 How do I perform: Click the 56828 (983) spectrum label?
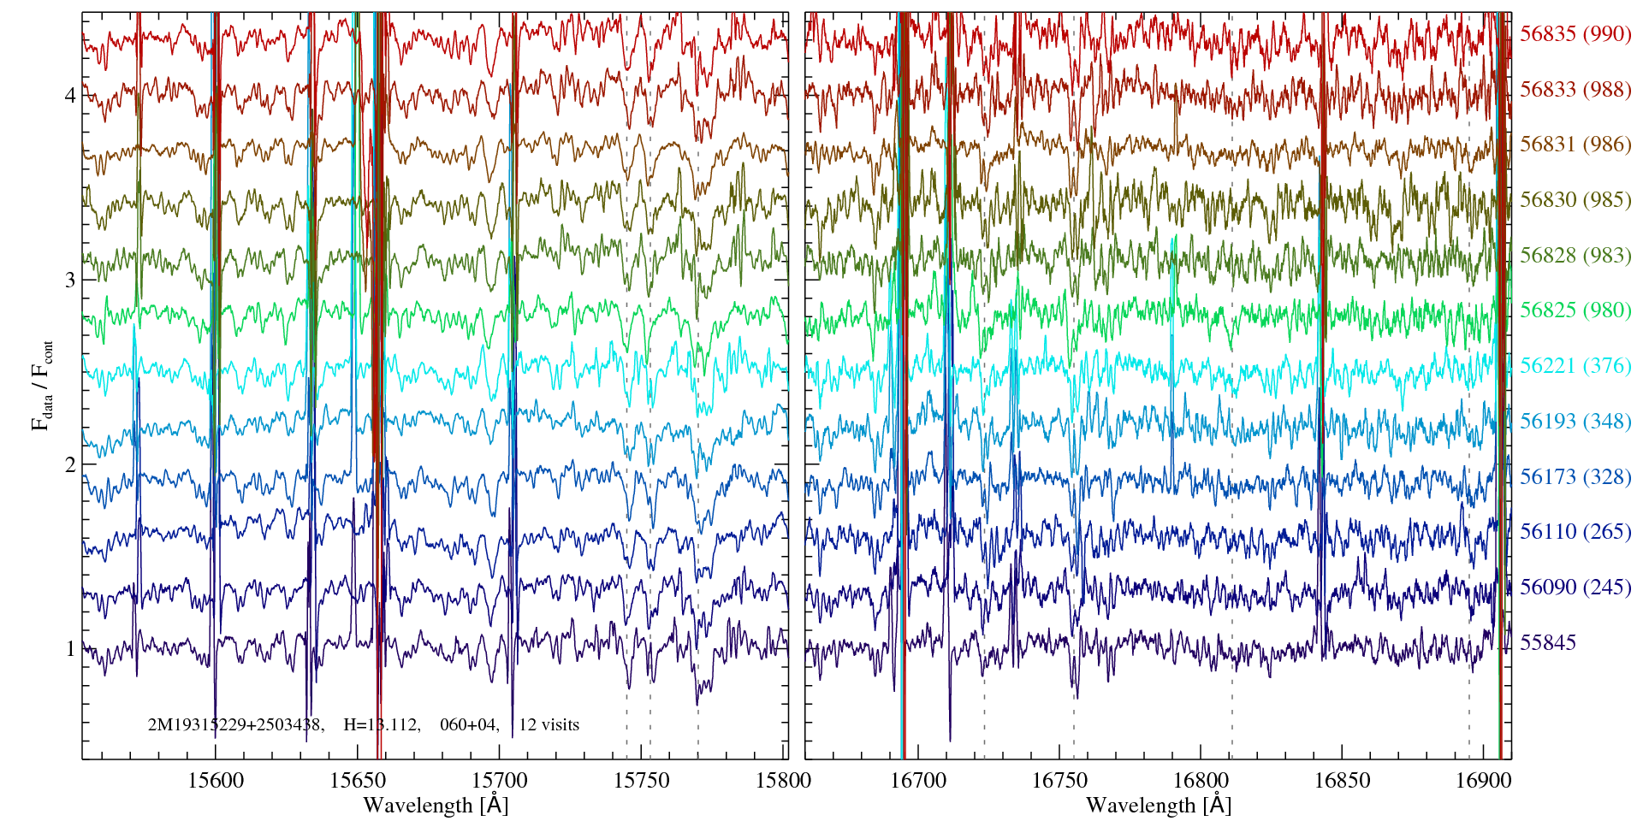(x=1575, y=256)
